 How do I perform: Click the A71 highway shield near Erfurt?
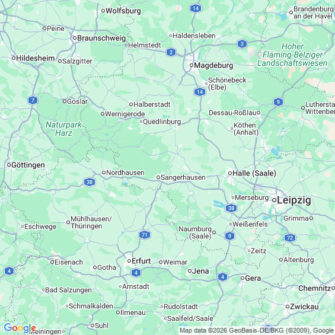pyautogui.click(x=145, y=235)
